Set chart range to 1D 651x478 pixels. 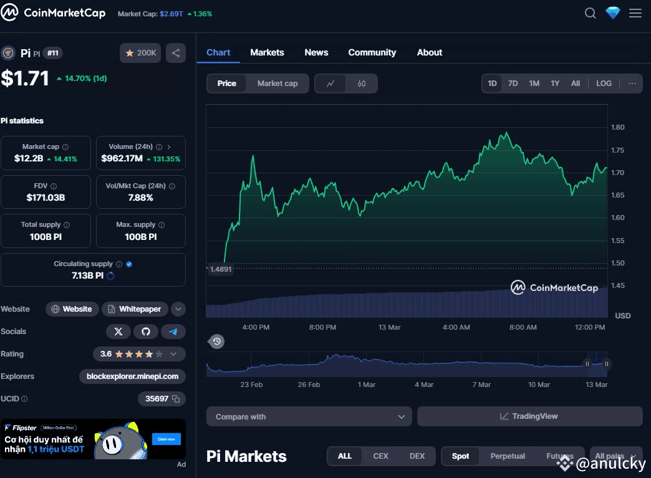pyautogui.click(x=492, y=84)
